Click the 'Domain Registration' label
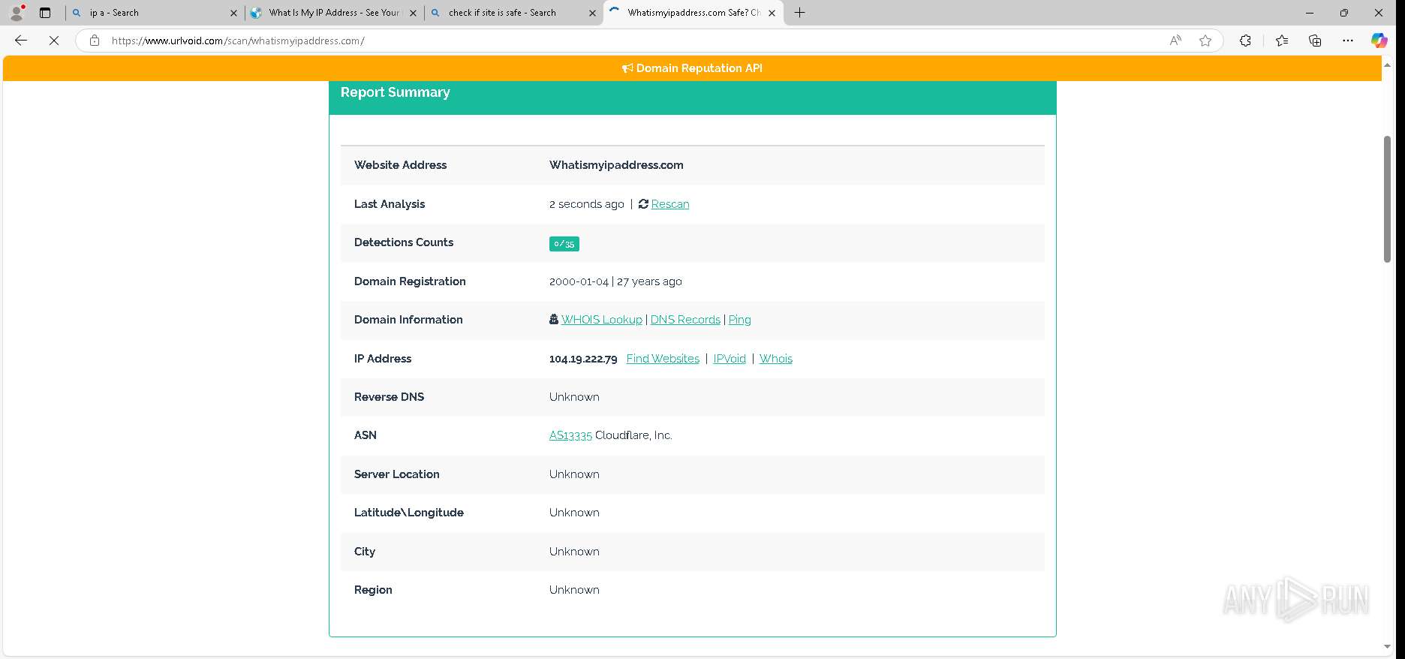 [x=410, y=281]
